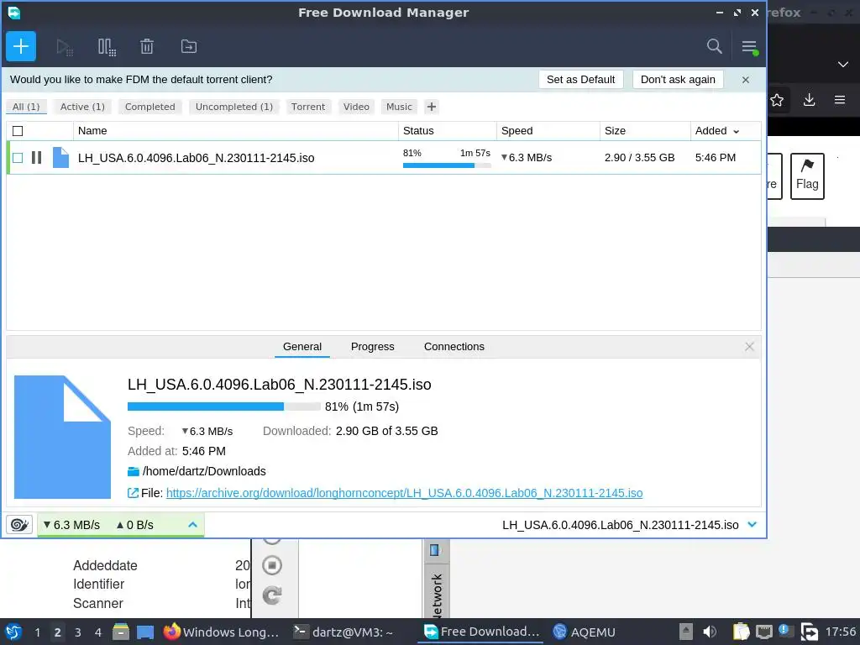
Task: Click the Firefox bookmark star icon
Action: [x=777, y=101]
